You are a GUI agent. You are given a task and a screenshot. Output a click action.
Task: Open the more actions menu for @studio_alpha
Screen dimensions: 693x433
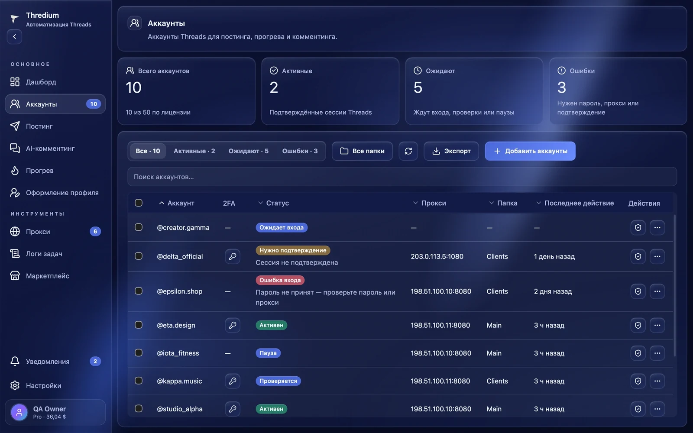(657, 409)
